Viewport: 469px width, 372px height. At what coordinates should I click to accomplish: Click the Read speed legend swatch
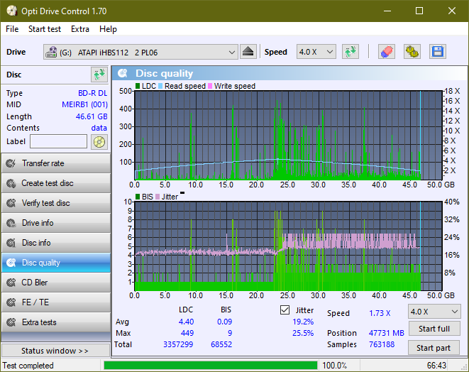click(160, 86)
